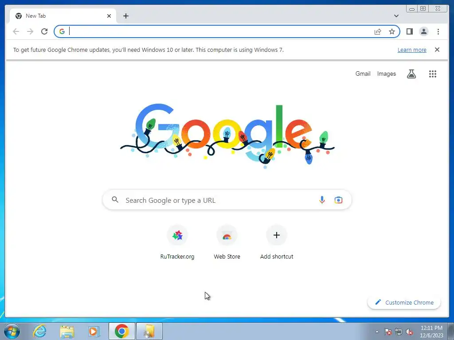Viewport: 454px width, 340px height.
Task: Open Gmail link
Action: pyautogui.click(x=363, y=74)
